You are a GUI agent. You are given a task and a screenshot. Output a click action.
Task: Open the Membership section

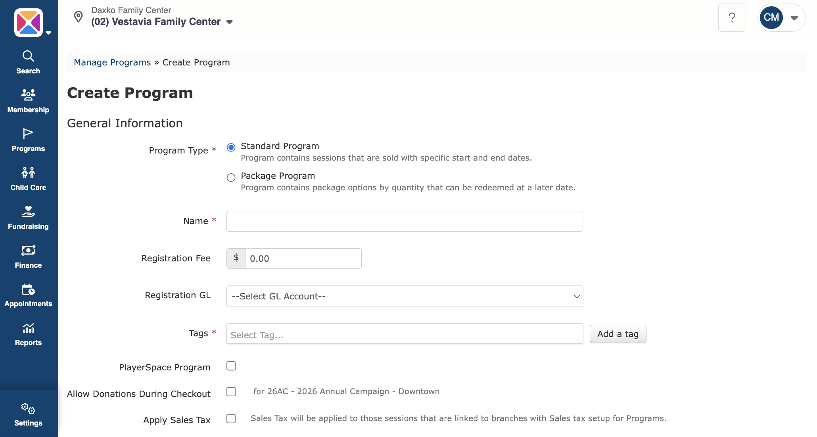pyautogui.click(x=28, y=101)
